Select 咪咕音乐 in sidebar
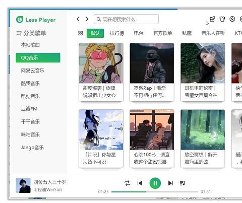The image size is (242, 203). point(30,134)
